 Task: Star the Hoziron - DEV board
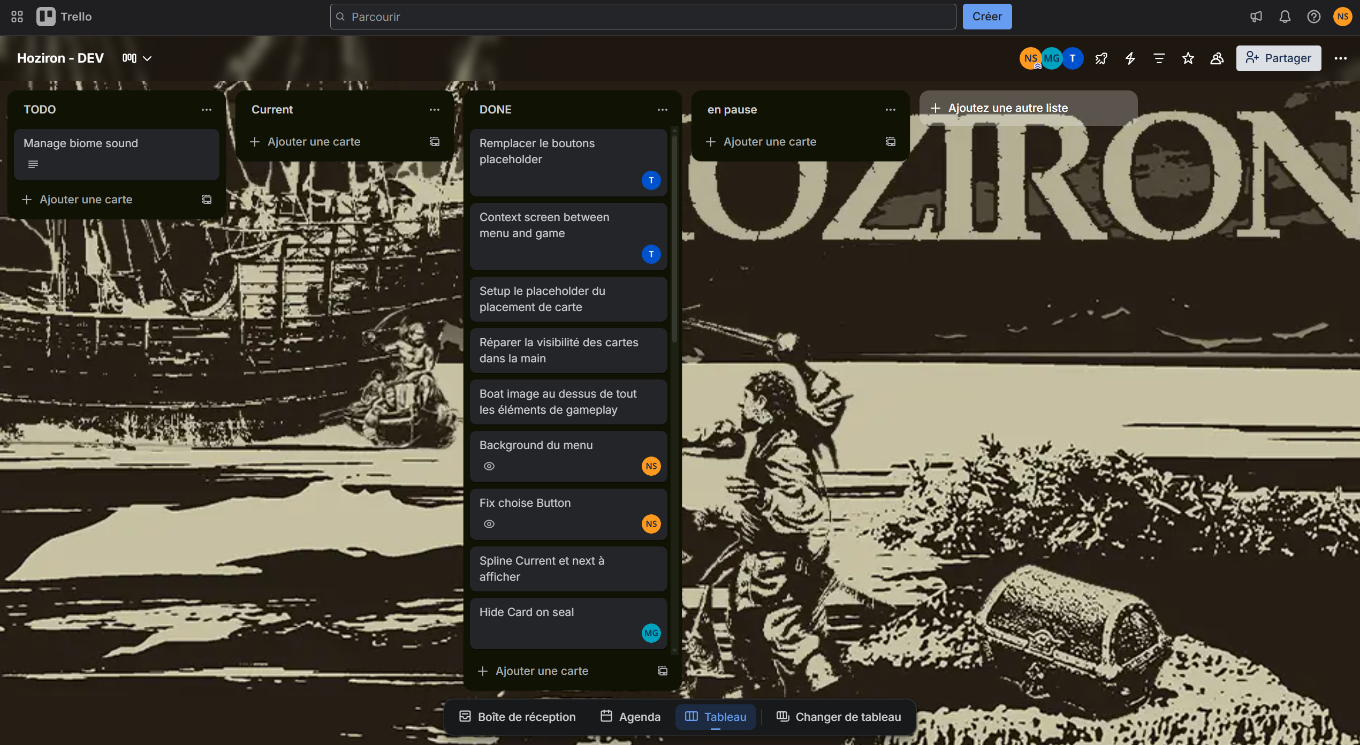point(1188,58)
